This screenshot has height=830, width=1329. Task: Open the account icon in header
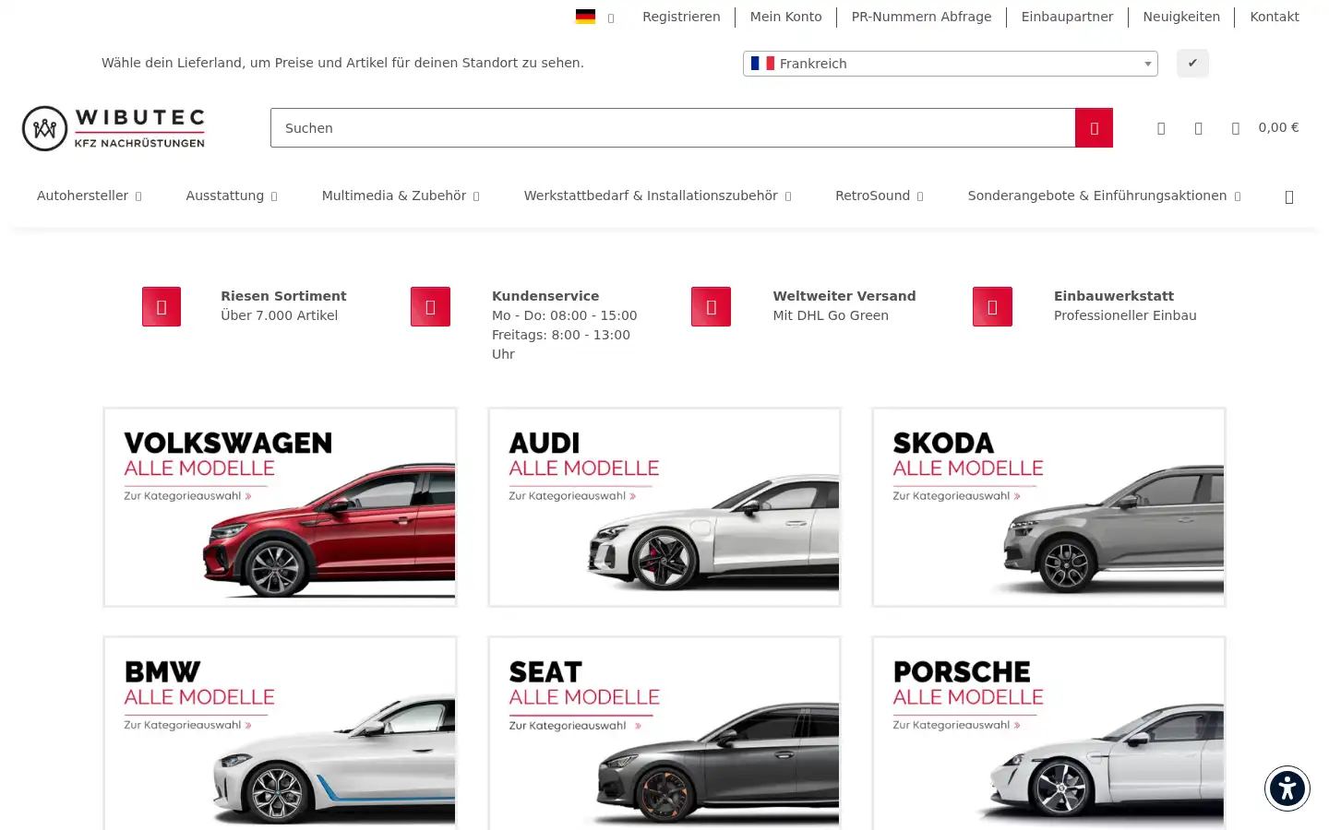(1161, 128)
